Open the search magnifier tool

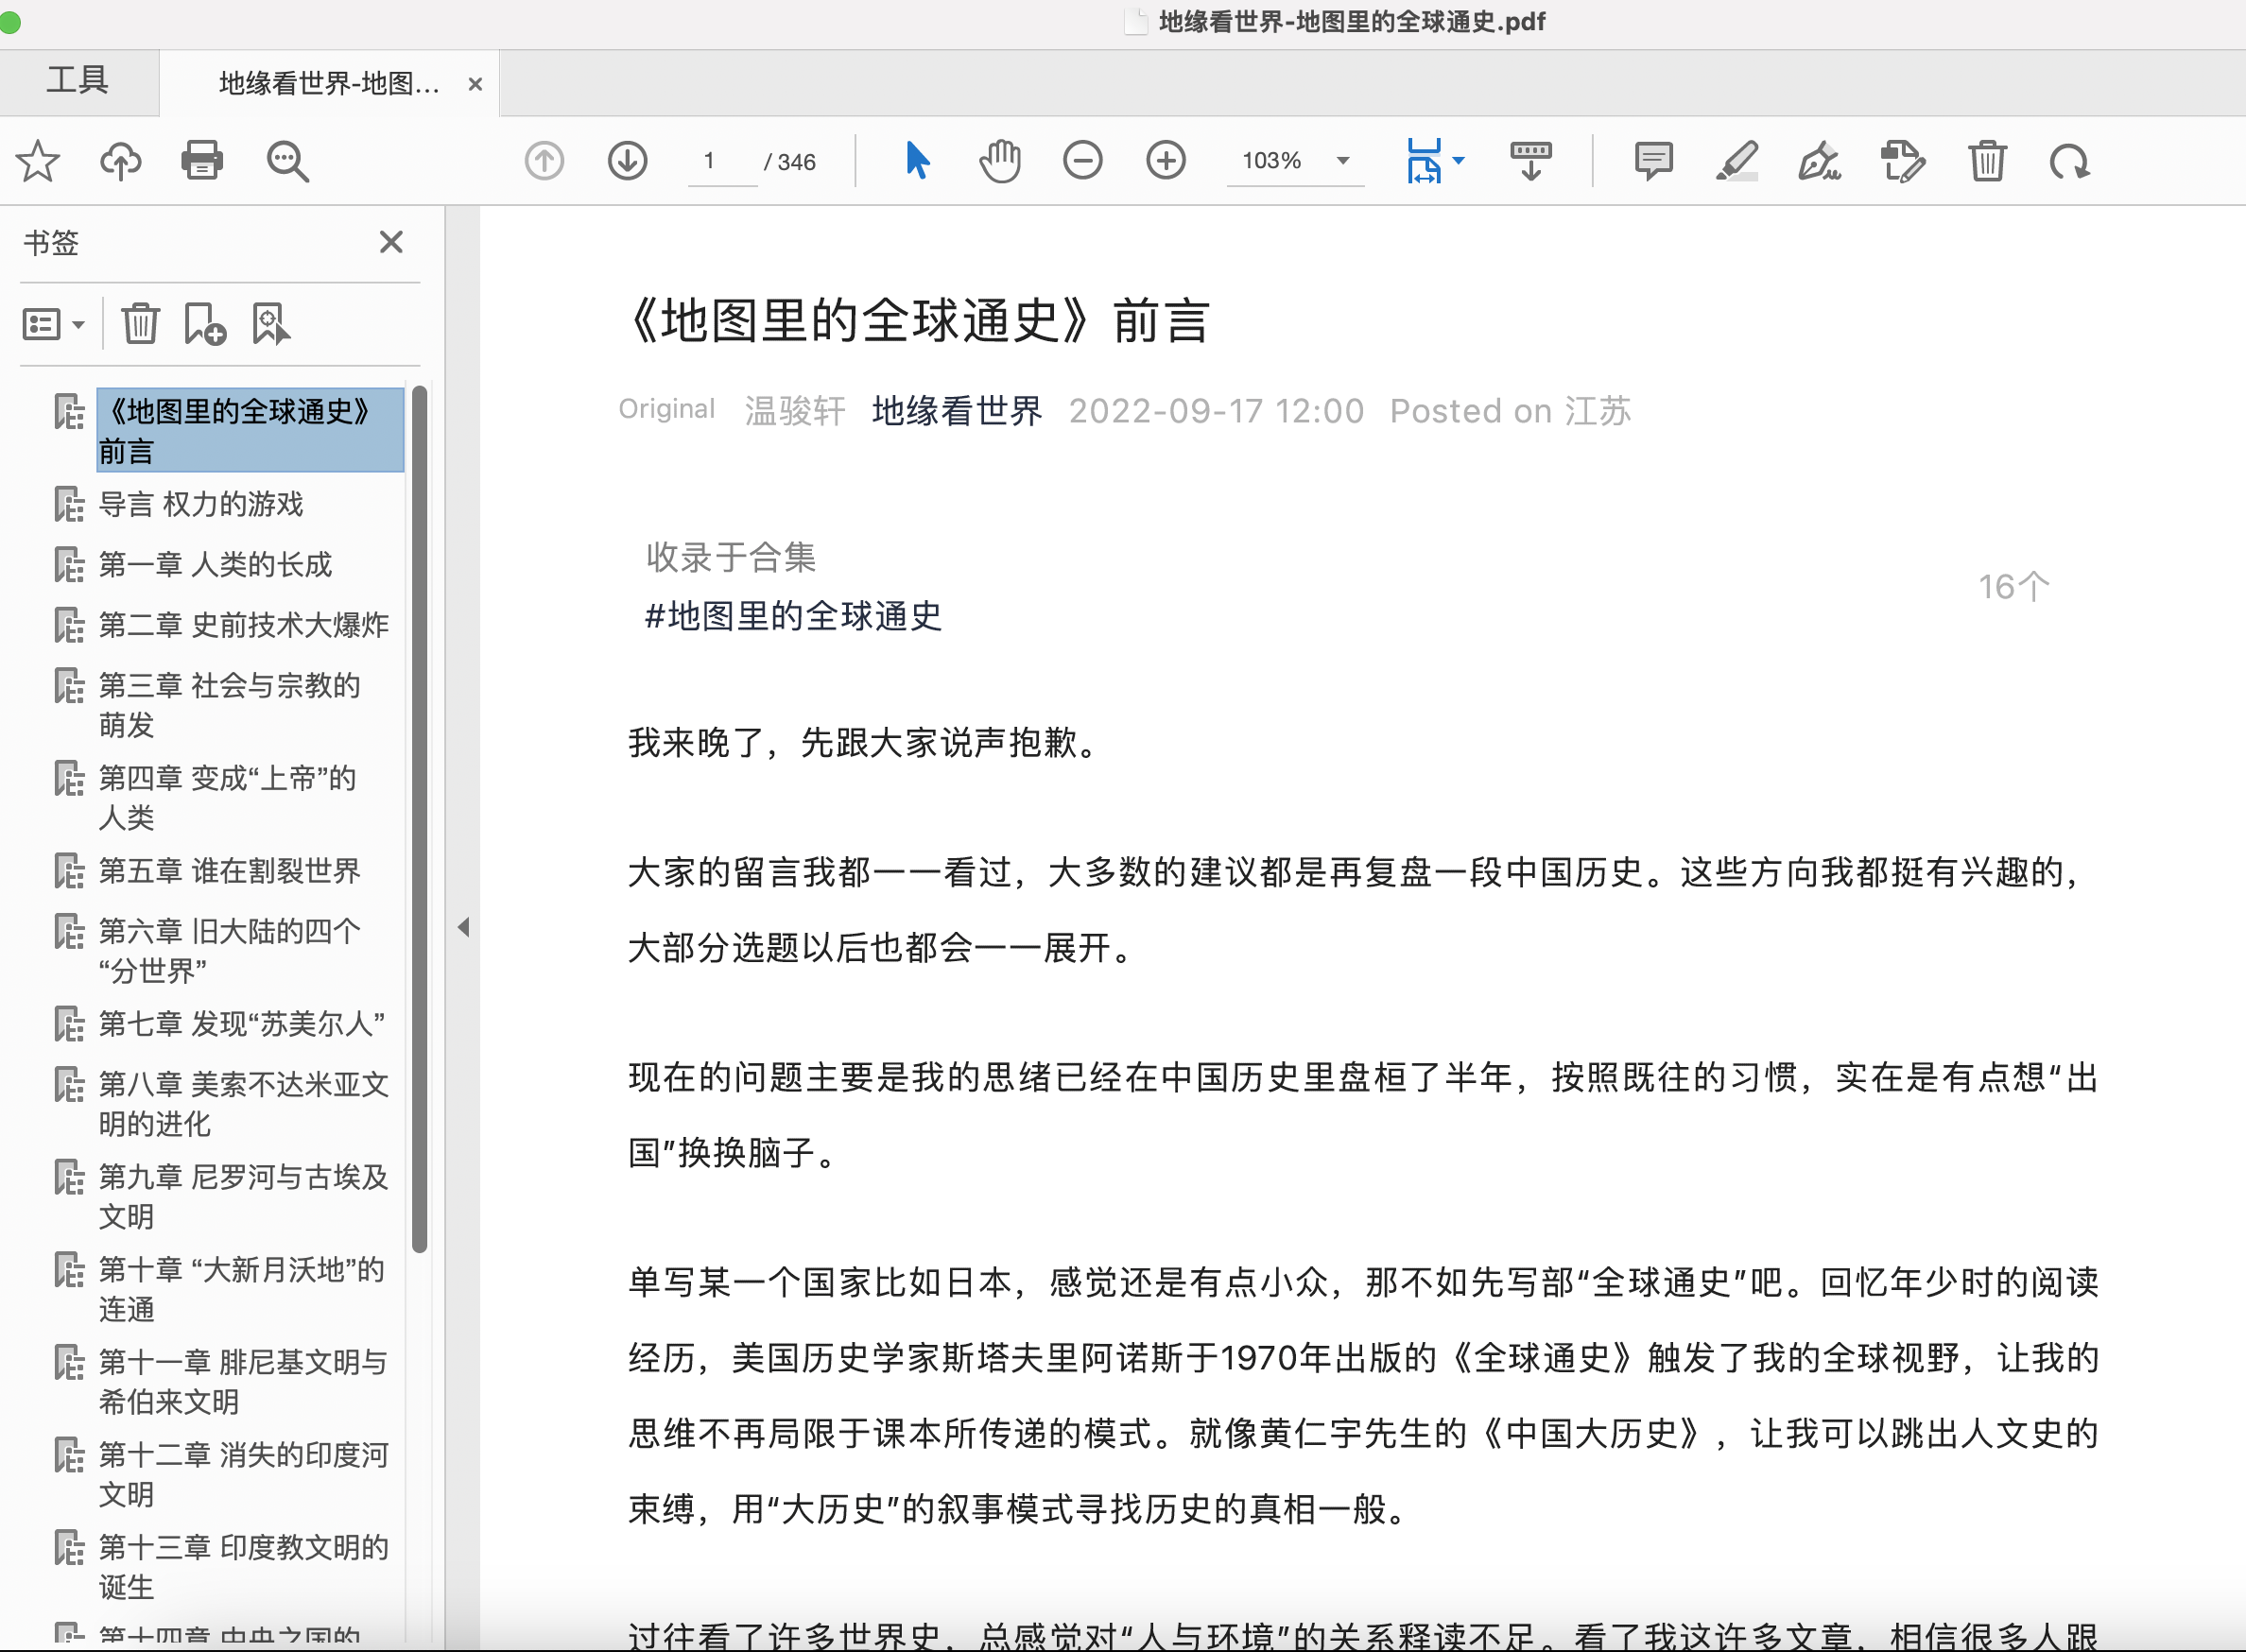287,161
